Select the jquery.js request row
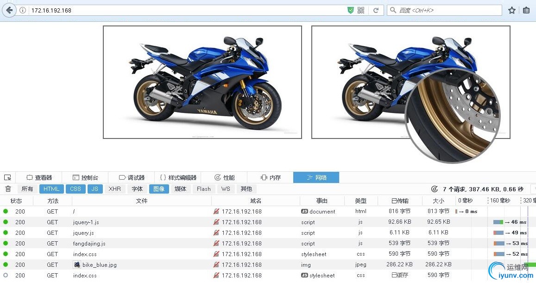Viewport: 536px width, 283px height. [268, 233]
